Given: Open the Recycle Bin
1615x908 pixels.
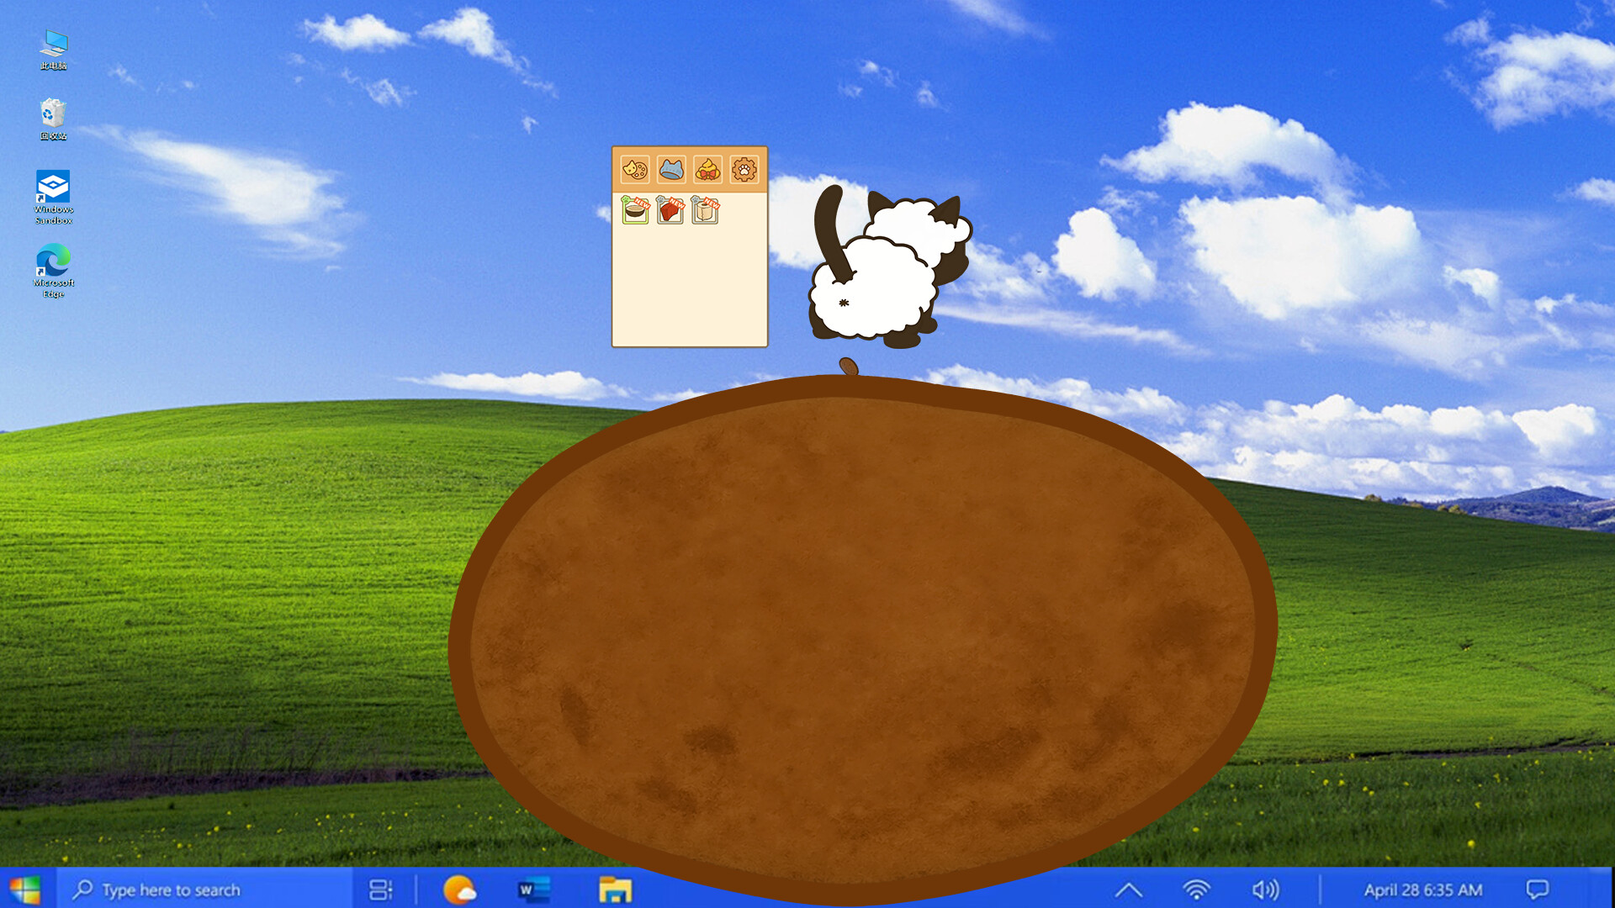Looking at the screenshot, I should tap(52, 113).
